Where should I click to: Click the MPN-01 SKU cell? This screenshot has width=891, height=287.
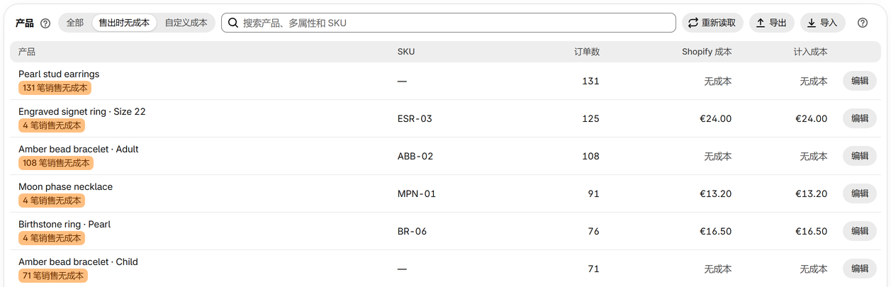[417, 193]
